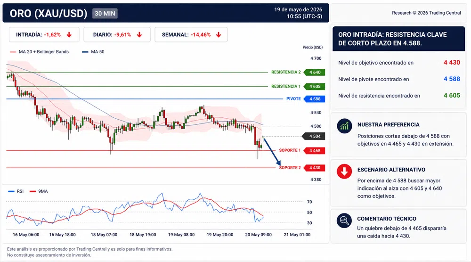
Task: Click the Resistencia 1 4 605 tag
Action: (315, 87)
